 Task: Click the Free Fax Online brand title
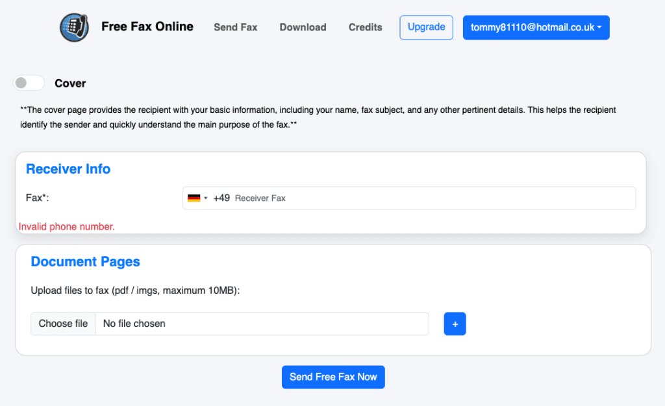click(x=147, y=27)
